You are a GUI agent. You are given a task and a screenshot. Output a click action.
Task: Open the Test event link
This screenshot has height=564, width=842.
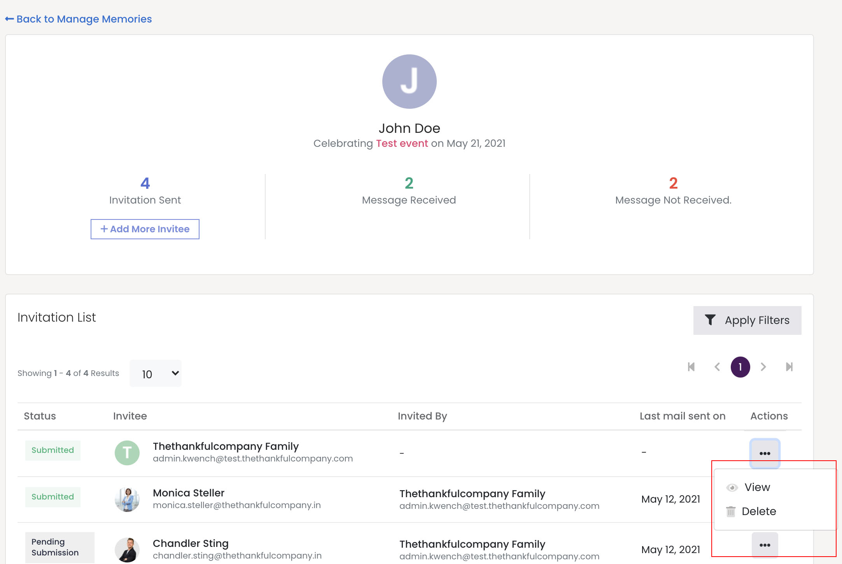pyautogui.click(x=402, y=143)
